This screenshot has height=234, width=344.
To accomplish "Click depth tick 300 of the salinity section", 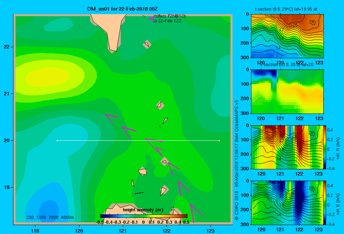I will (245, 113).
